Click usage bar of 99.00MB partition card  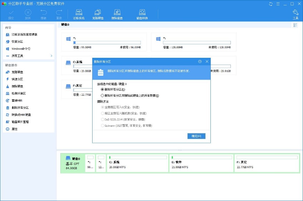point(107,43)
